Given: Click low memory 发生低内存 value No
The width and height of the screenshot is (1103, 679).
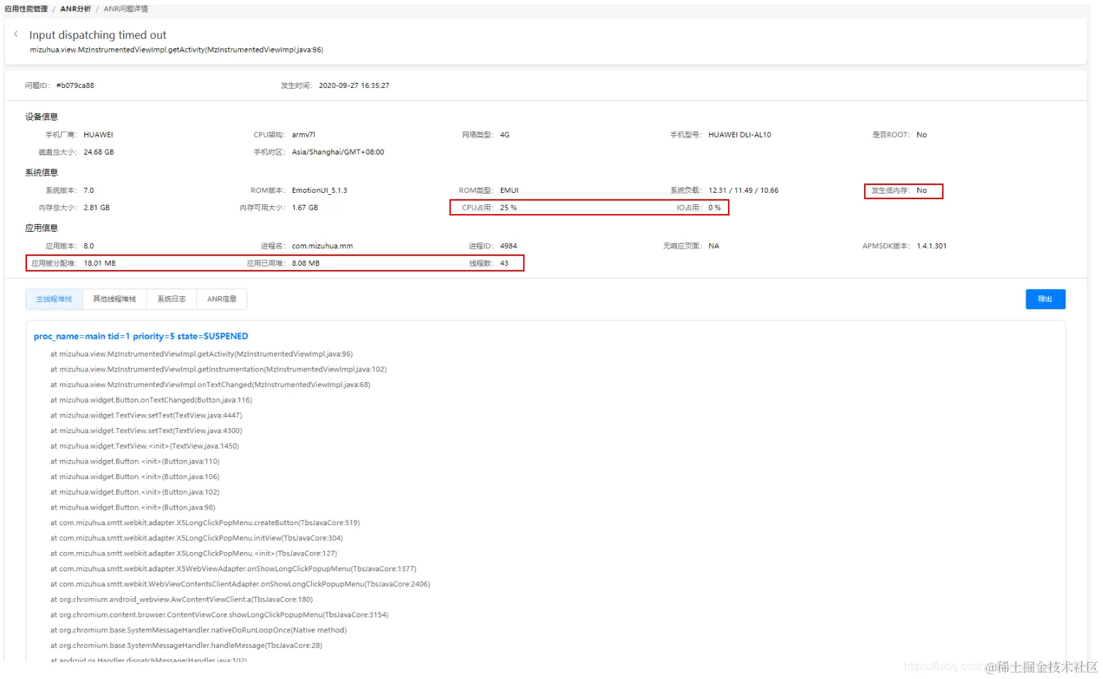Looking at the screenshot, I should coord(922,191).
